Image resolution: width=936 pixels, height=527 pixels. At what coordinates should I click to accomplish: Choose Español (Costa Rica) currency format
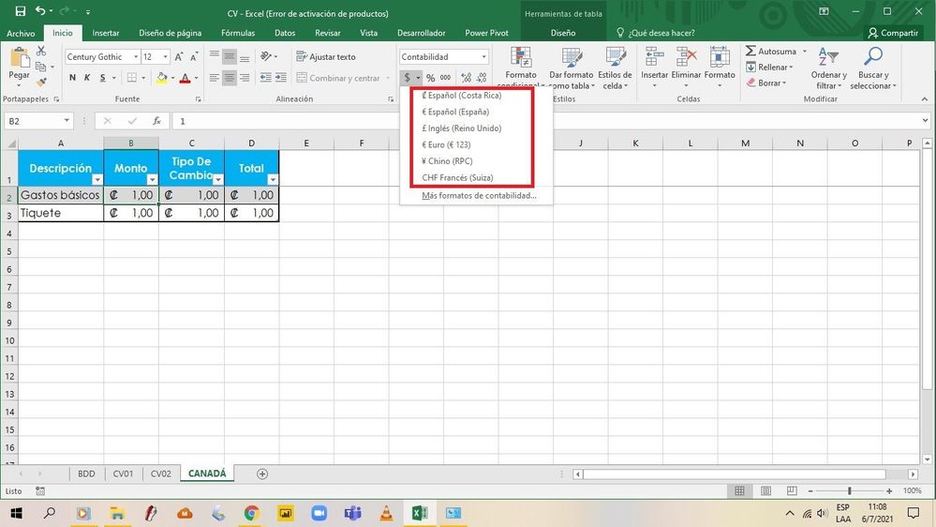[x=461, y=95]
